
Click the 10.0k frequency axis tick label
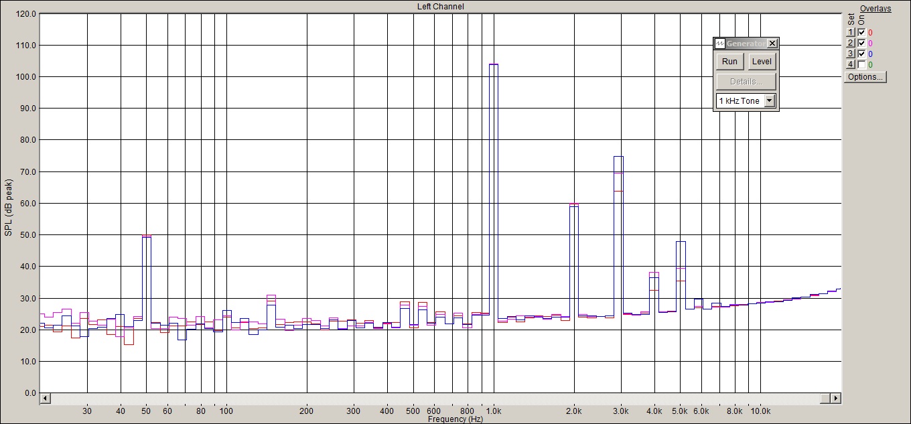(760, 411)
